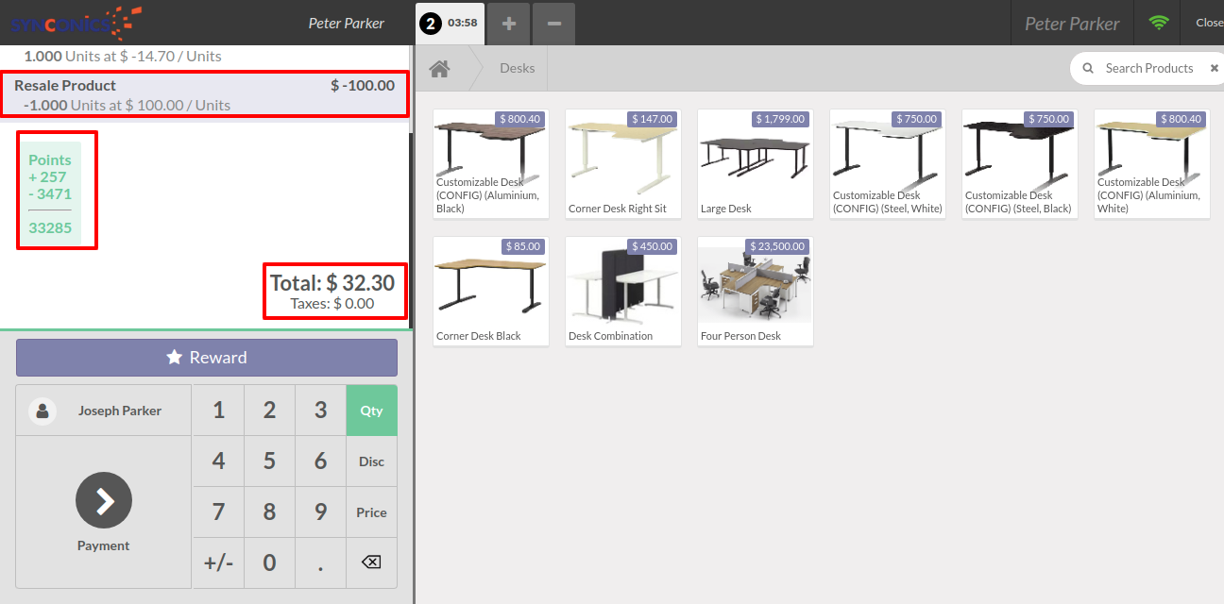Click the green Wi-Fi connection status icon
This screenshot has width=1224, height=604.
(1158, 23)
